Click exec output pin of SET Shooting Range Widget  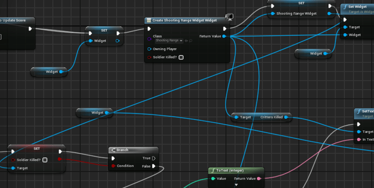pyautogui.click(x=330, y=6)
